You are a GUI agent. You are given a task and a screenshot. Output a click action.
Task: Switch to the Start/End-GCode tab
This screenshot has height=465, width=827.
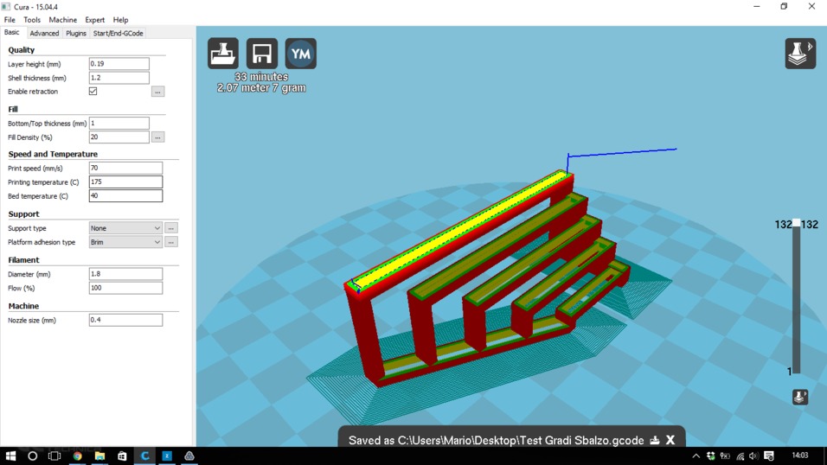[x=119, y=33]
